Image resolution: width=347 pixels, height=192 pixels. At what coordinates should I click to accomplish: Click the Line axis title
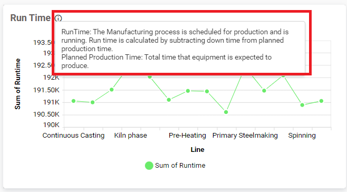pos(197,149)
